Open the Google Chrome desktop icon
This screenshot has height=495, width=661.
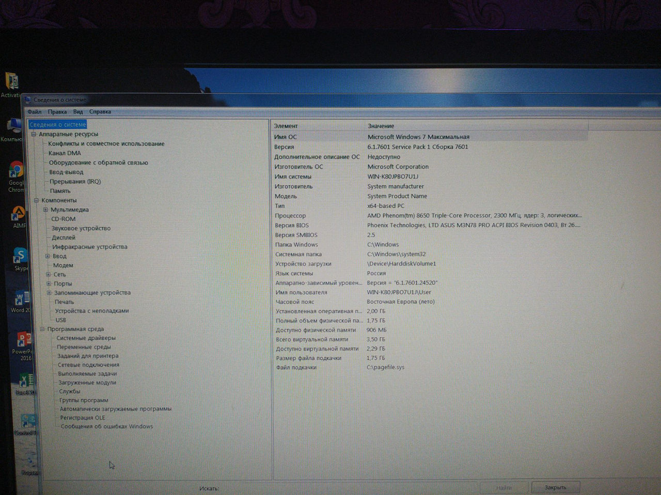pyautogui.click(x=16, y=177)
